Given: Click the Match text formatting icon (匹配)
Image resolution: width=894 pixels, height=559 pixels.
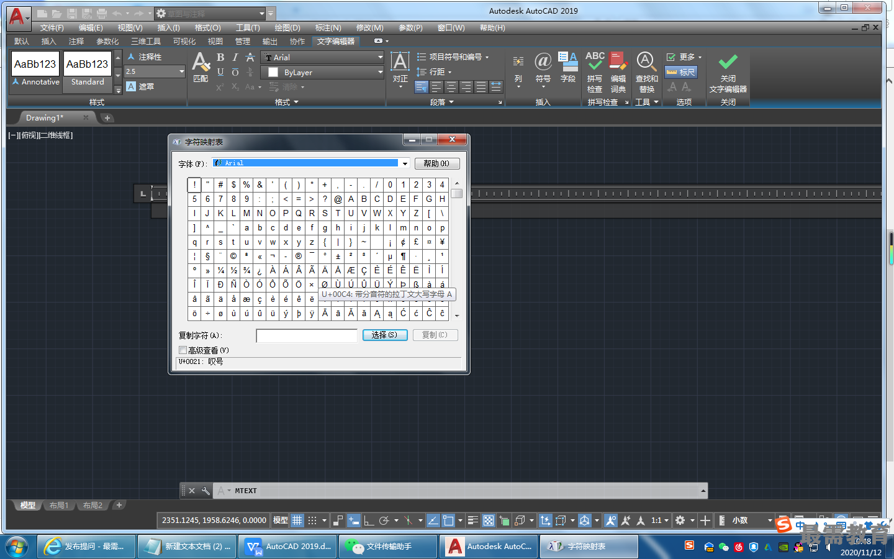Looking at the screenshot, I should pos(201,67).
